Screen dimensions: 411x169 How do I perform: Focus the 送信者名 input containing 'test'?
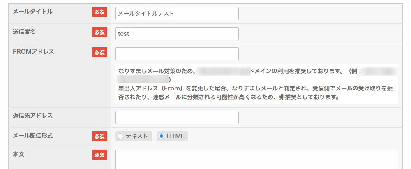[177, 34]
